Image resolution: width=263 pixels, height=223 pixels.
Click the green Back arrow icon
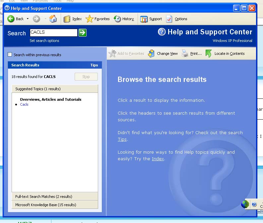coord(11,19)
